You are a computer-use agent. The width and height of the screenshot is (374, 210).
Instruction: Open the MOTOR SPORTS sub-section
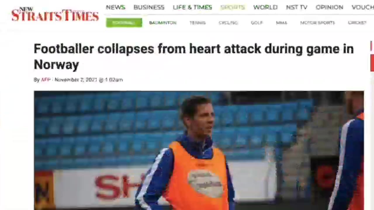(317, 23)
